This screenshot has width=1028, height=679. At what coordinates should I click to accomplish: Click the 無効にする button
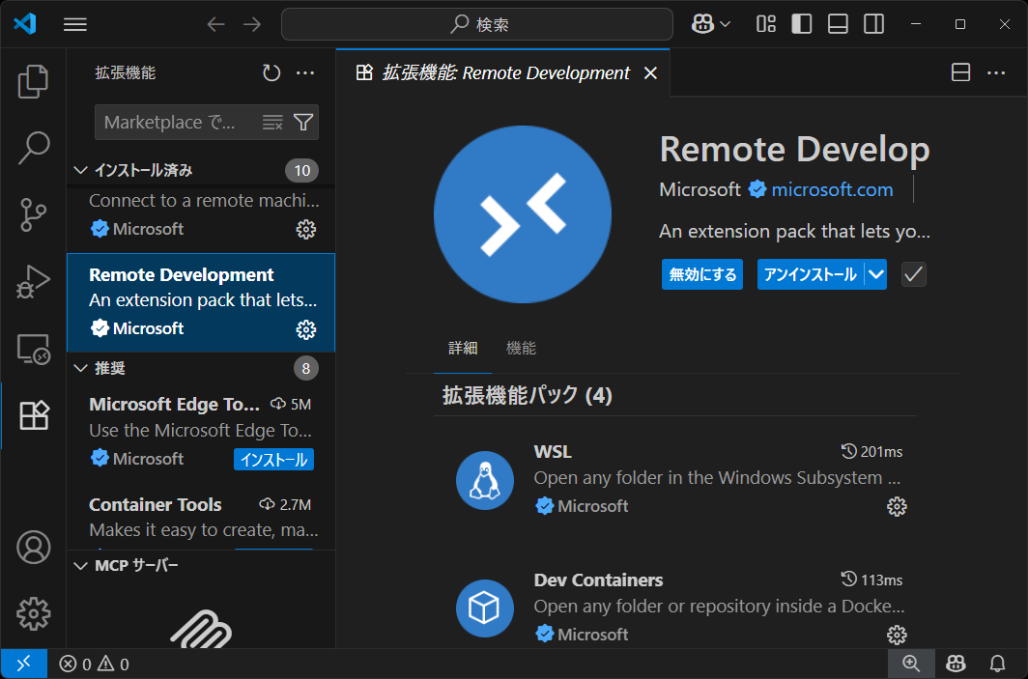(702, 274)
